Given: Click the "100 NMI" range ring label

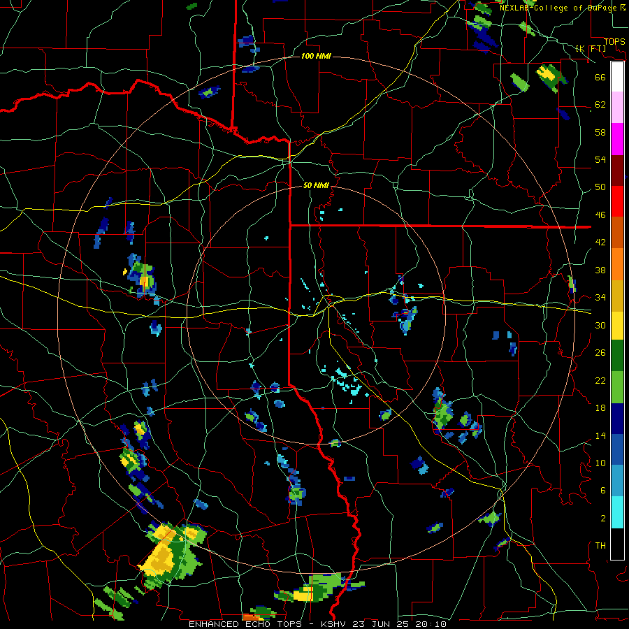Looking at the screenshot, I should (316, 56).
